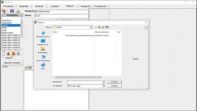Select Collection2 in the collections list
This screenshot has height=111, width=197.
11,23
